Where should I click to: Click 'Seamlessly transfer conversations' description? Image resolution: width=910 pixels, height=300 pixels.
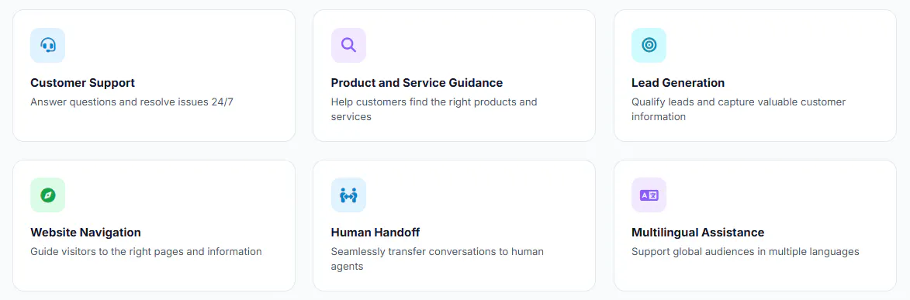click(x=437, y=259)
